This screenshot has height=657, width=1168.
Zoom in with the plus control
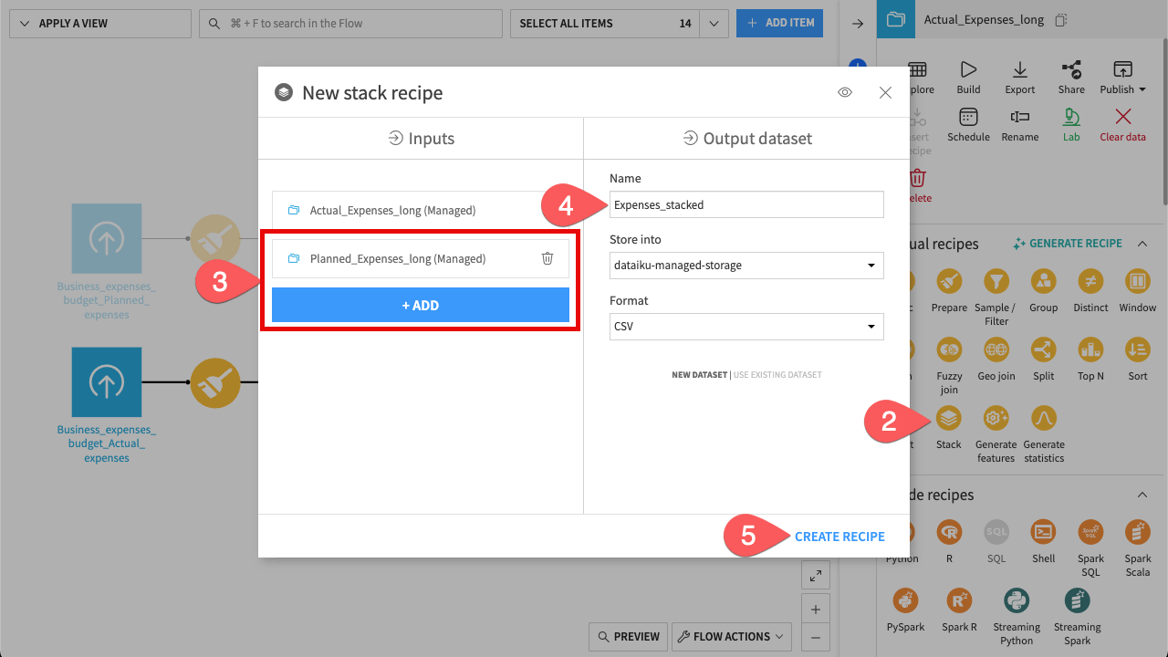pyautogui.click(x=815, y=608)
